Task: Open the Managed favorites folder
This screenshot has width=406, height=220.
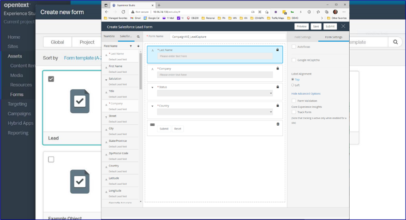Action: click(115, 18)
